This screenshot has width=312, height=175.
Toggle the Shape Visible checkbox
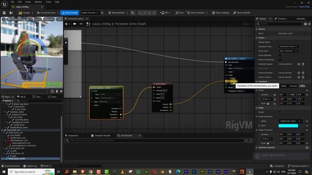(280, 112)
